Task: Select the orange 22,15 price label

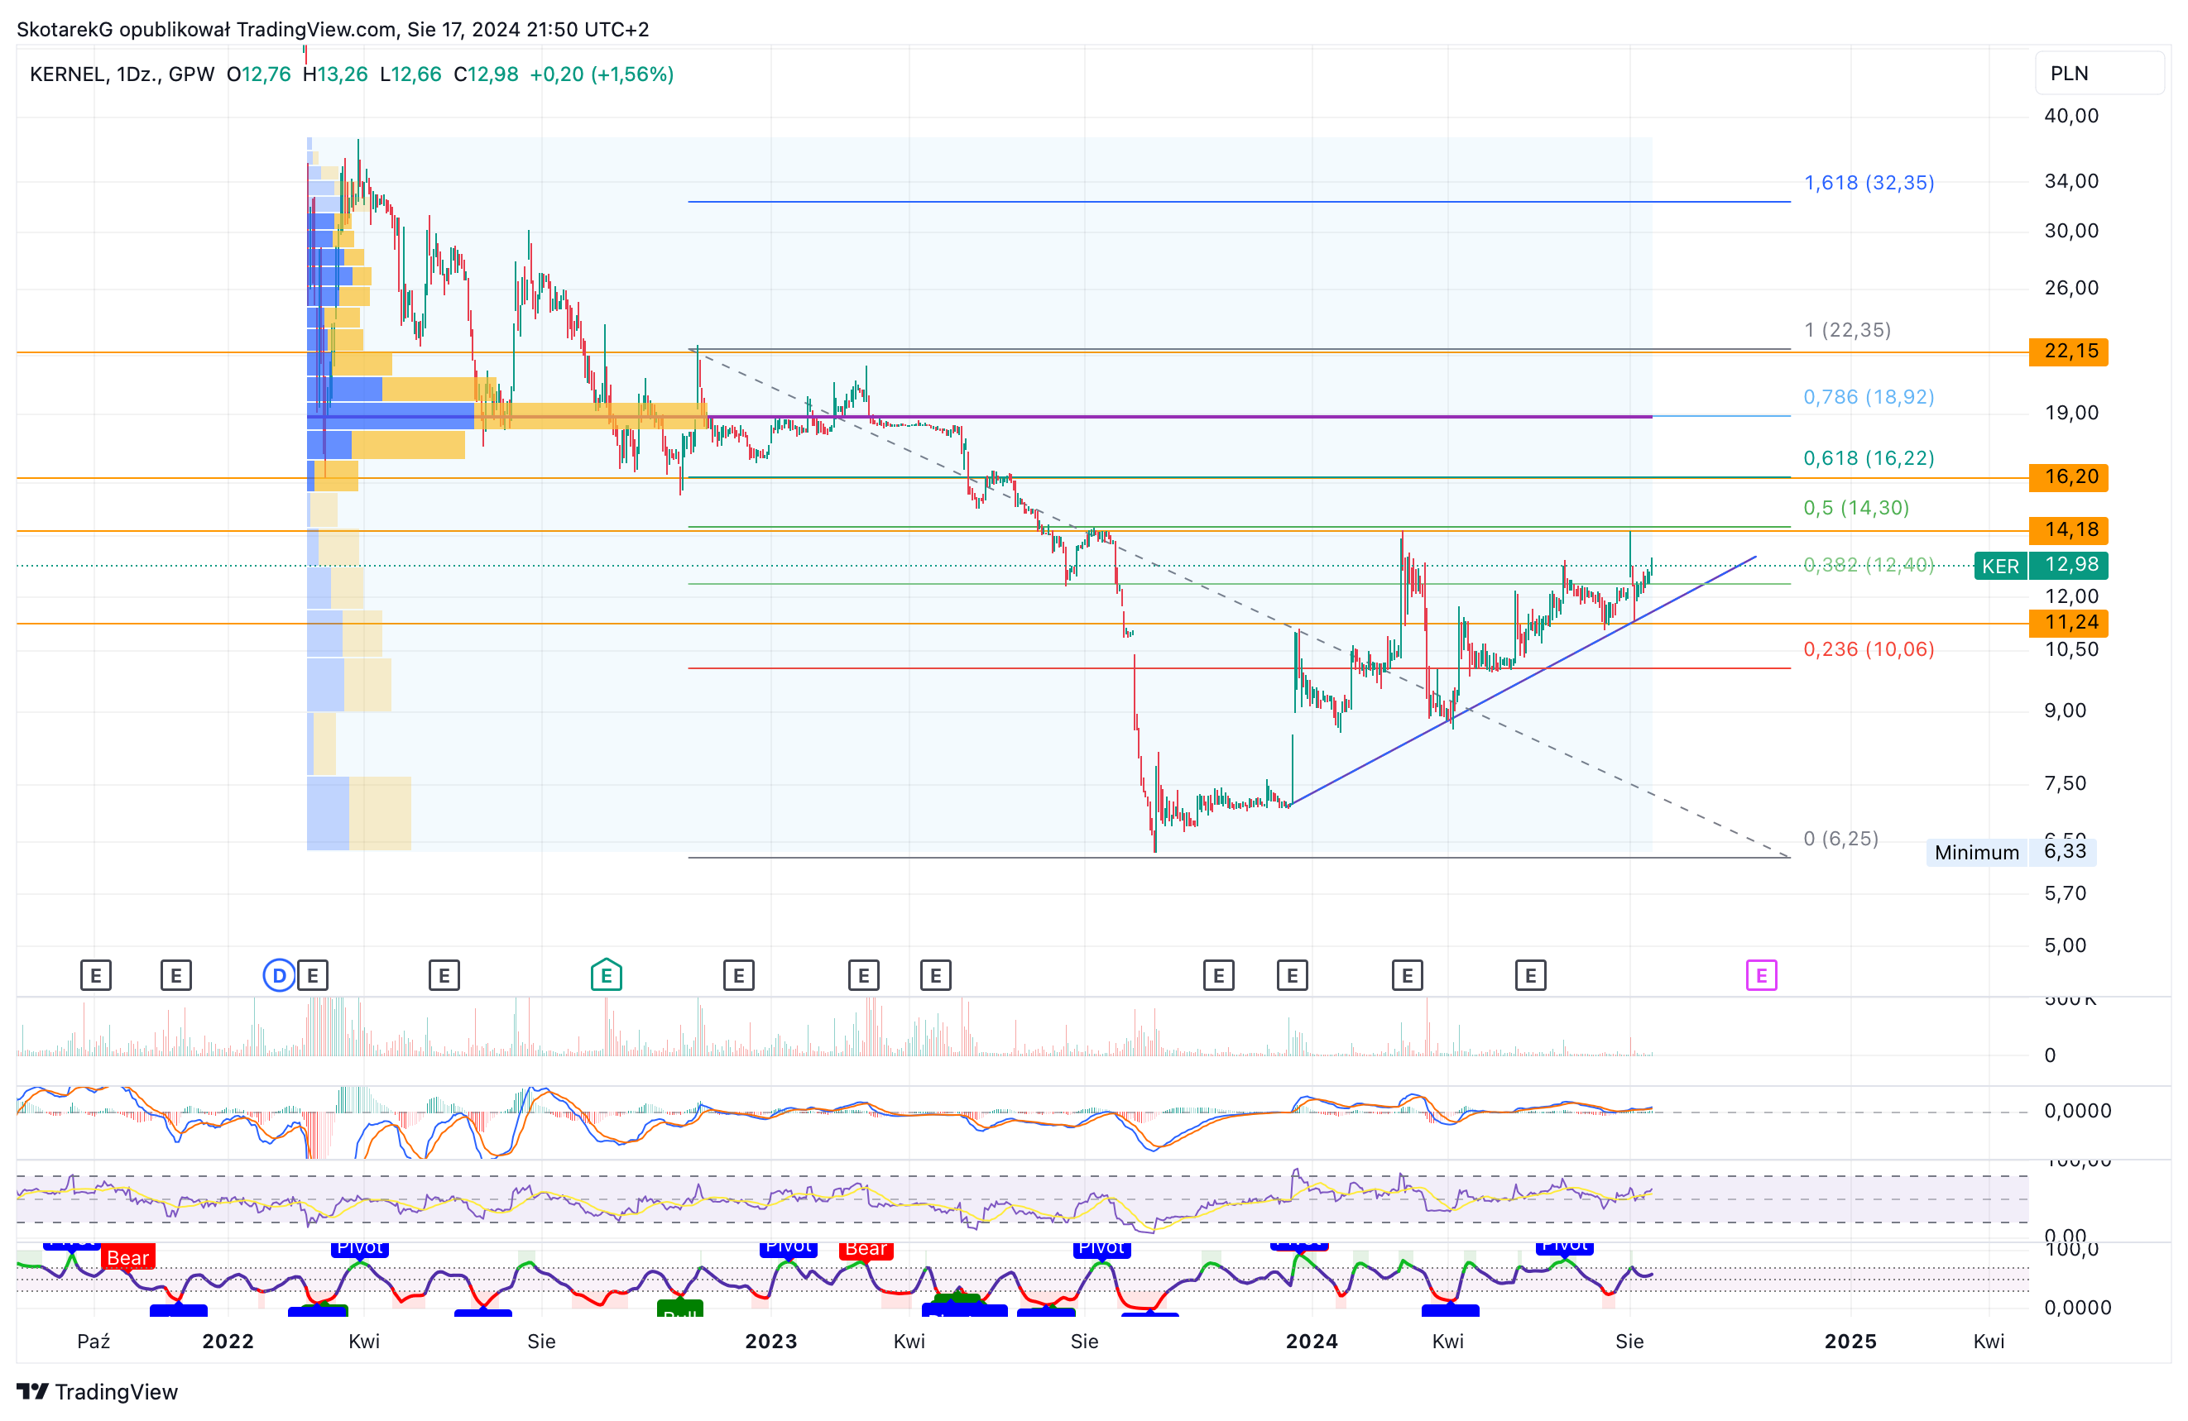Action: pyautogui.click(x=2069, y=351)
